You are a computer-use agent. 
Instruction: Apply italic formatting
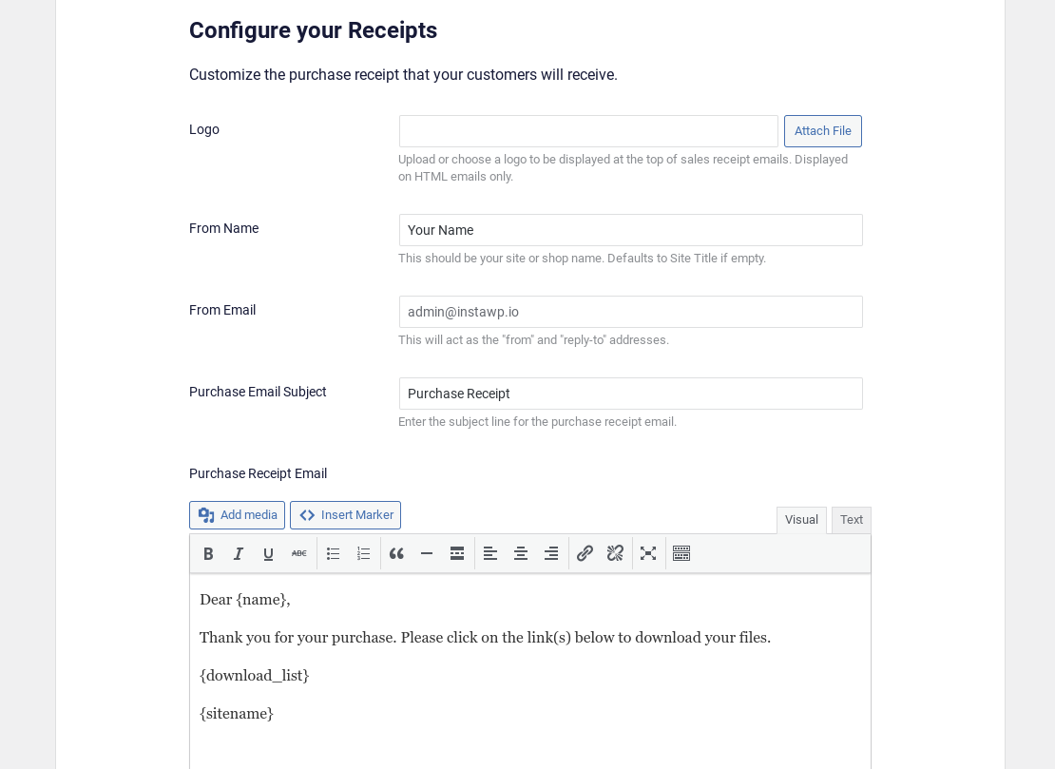[x=239, y=553]
